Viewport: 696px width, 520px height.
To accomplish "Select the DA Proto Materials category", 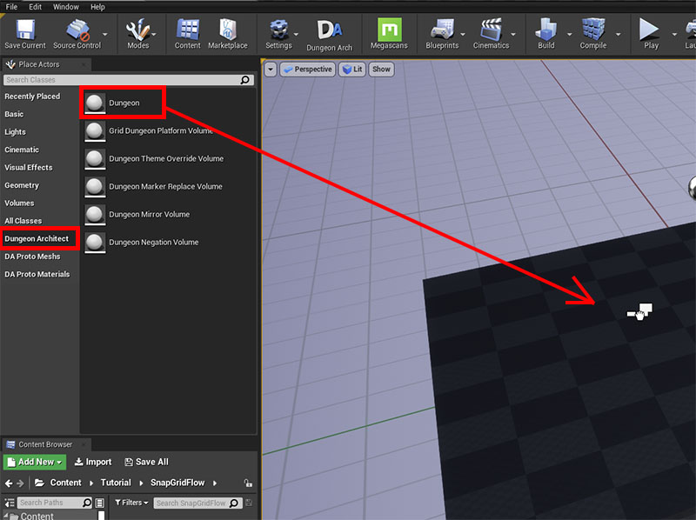I will [x=37, y=274].
